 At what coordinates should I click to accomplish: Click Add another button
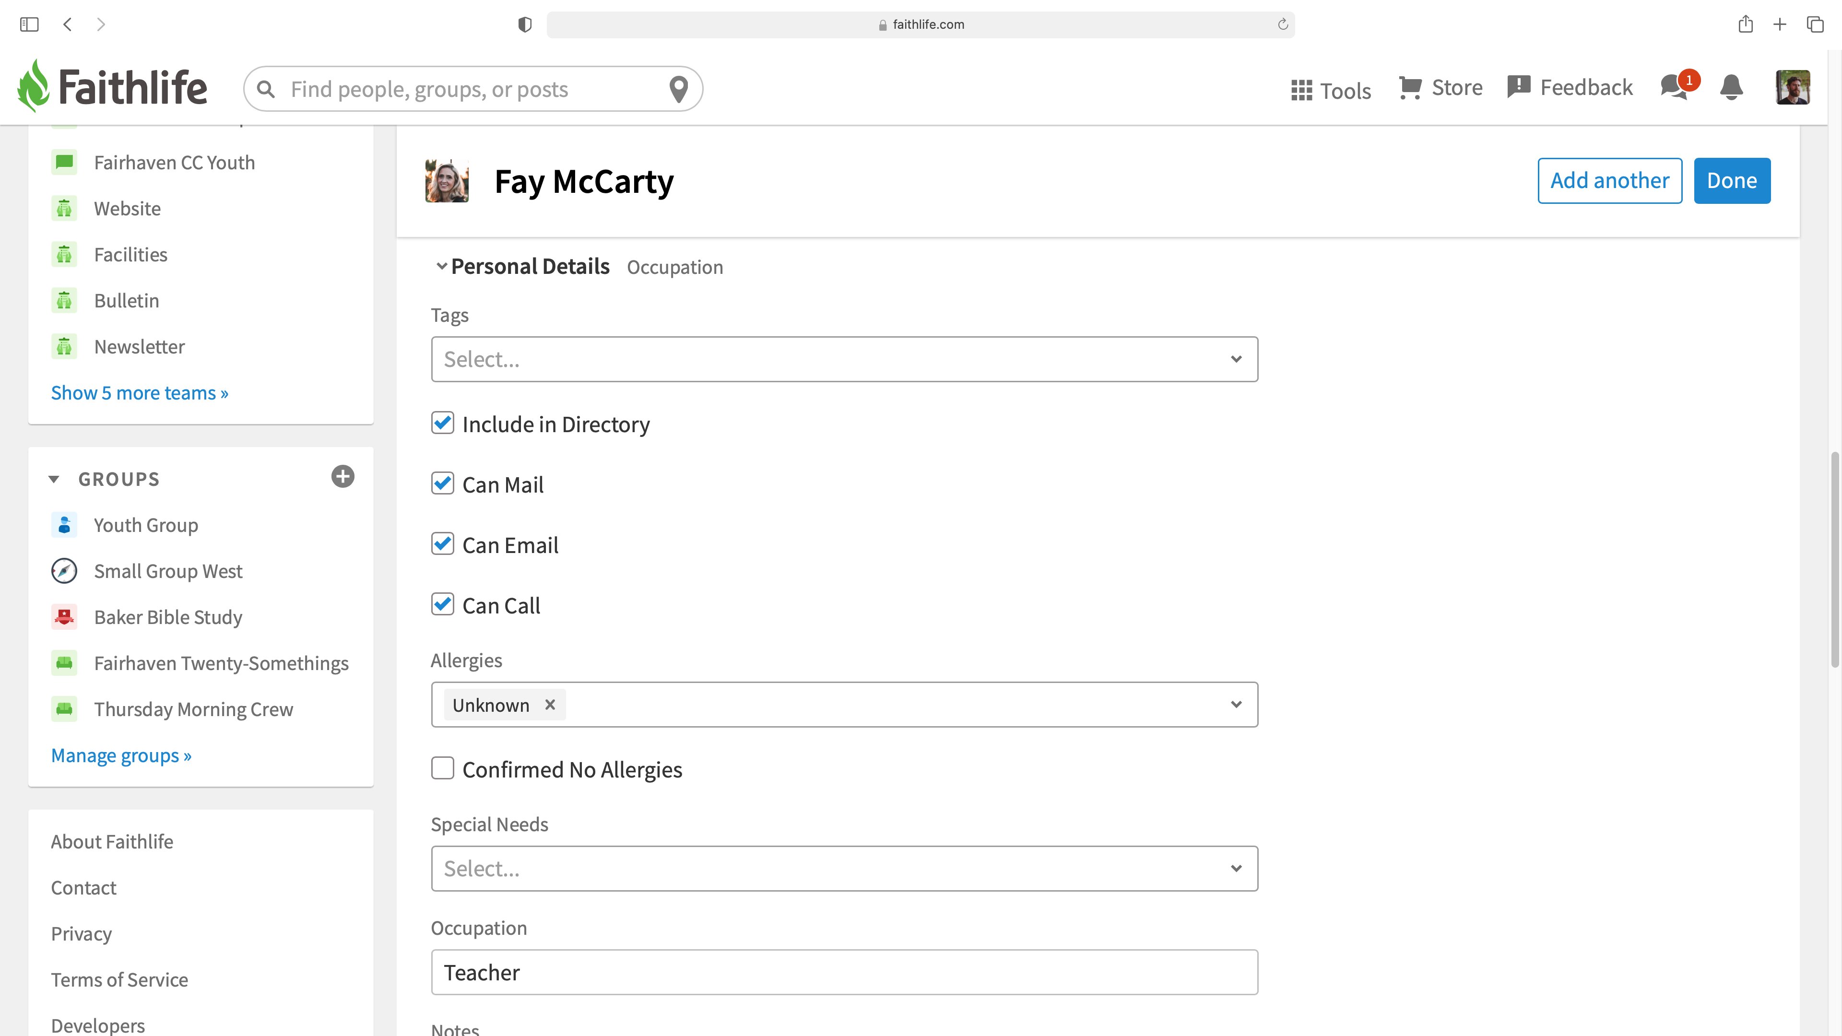click(1610, 181)
